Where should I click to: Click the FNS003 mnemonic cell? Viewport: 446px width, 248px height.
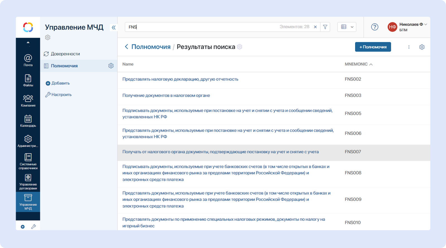[353, 95]
